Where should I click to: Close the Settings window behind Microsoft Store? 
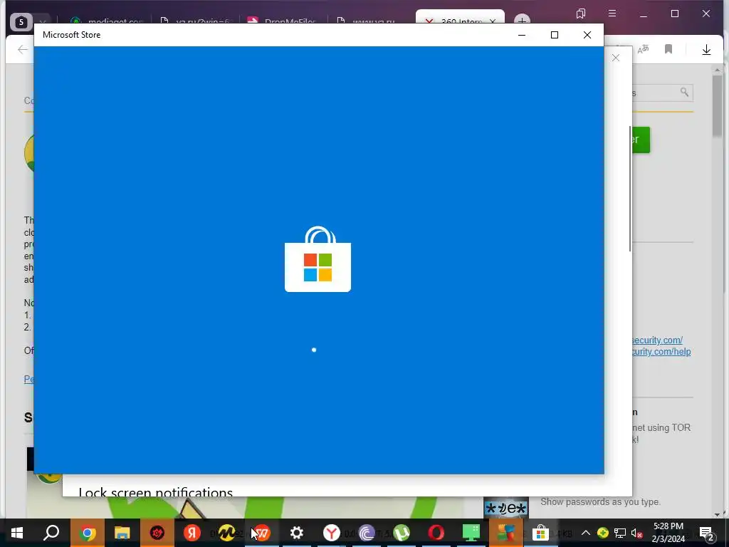point(616,58)
